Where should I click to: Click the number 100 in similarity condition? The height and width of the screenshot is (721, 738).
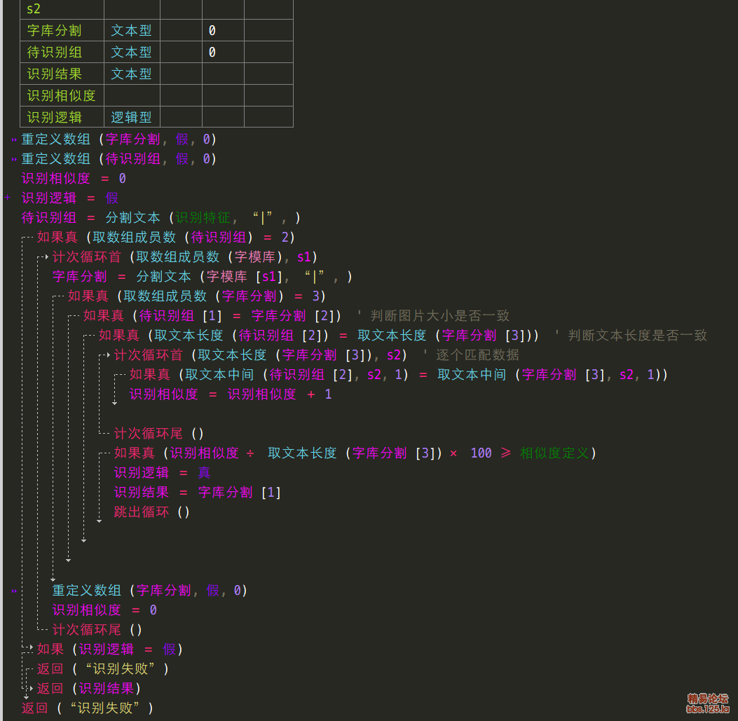point(481,453)
